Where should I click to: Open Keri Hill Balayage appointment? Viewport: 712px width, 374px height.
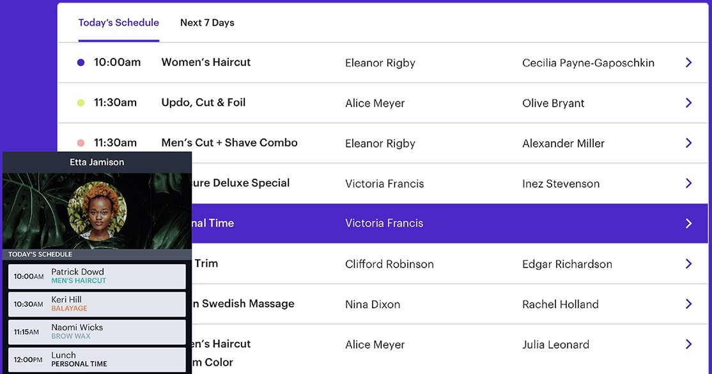tap(97, 304)
